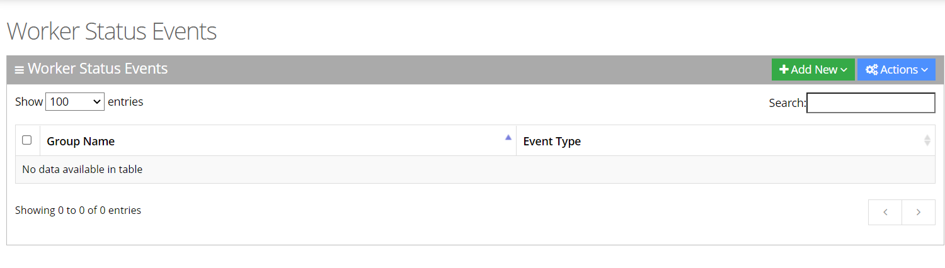Sort table by Group Name column header
This screenshot has height=268, width=945.
tap(81, 141)
